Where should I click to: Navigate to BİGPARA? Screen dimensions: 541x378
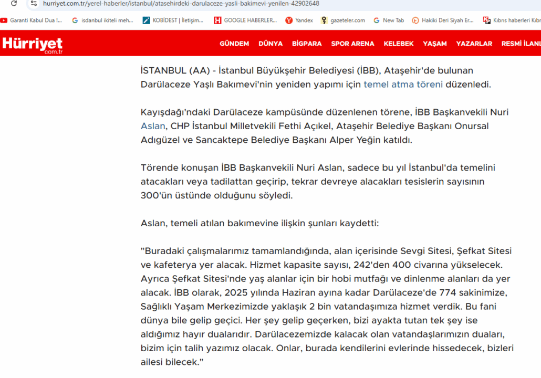pos(307,44)
